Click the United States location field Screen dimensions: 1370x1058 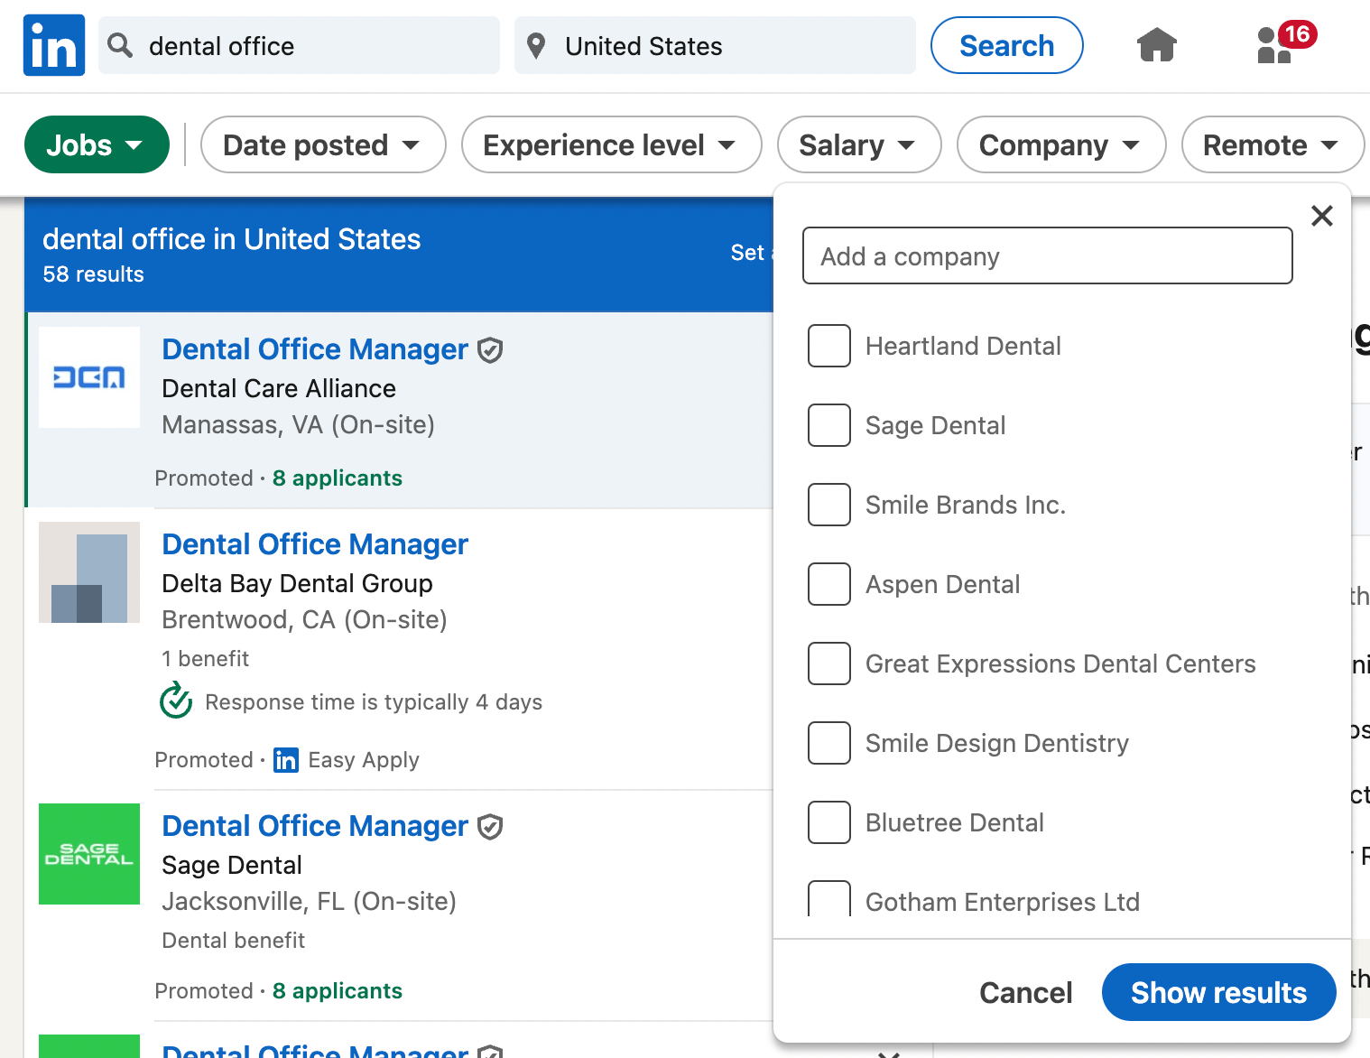pos(715,45)
